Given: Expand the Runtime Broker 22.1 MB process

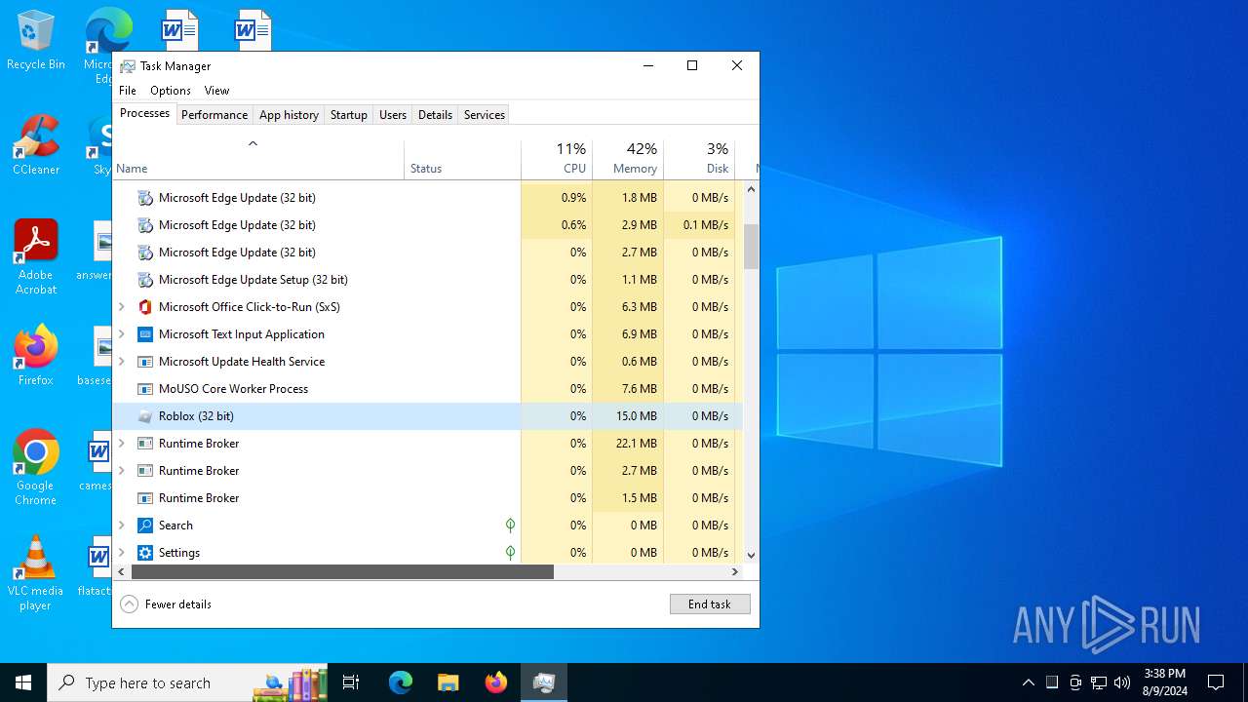Looking at the screenshot, I should click(x=122, y=444).
